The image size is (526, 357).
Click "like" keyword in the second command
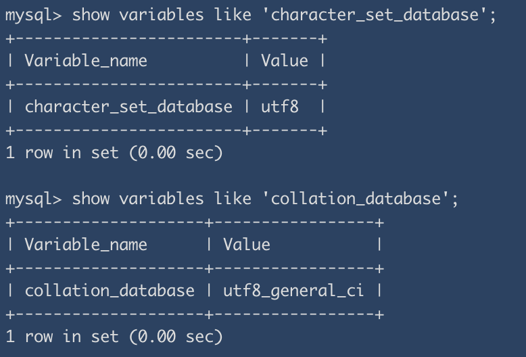click(232, 199)
